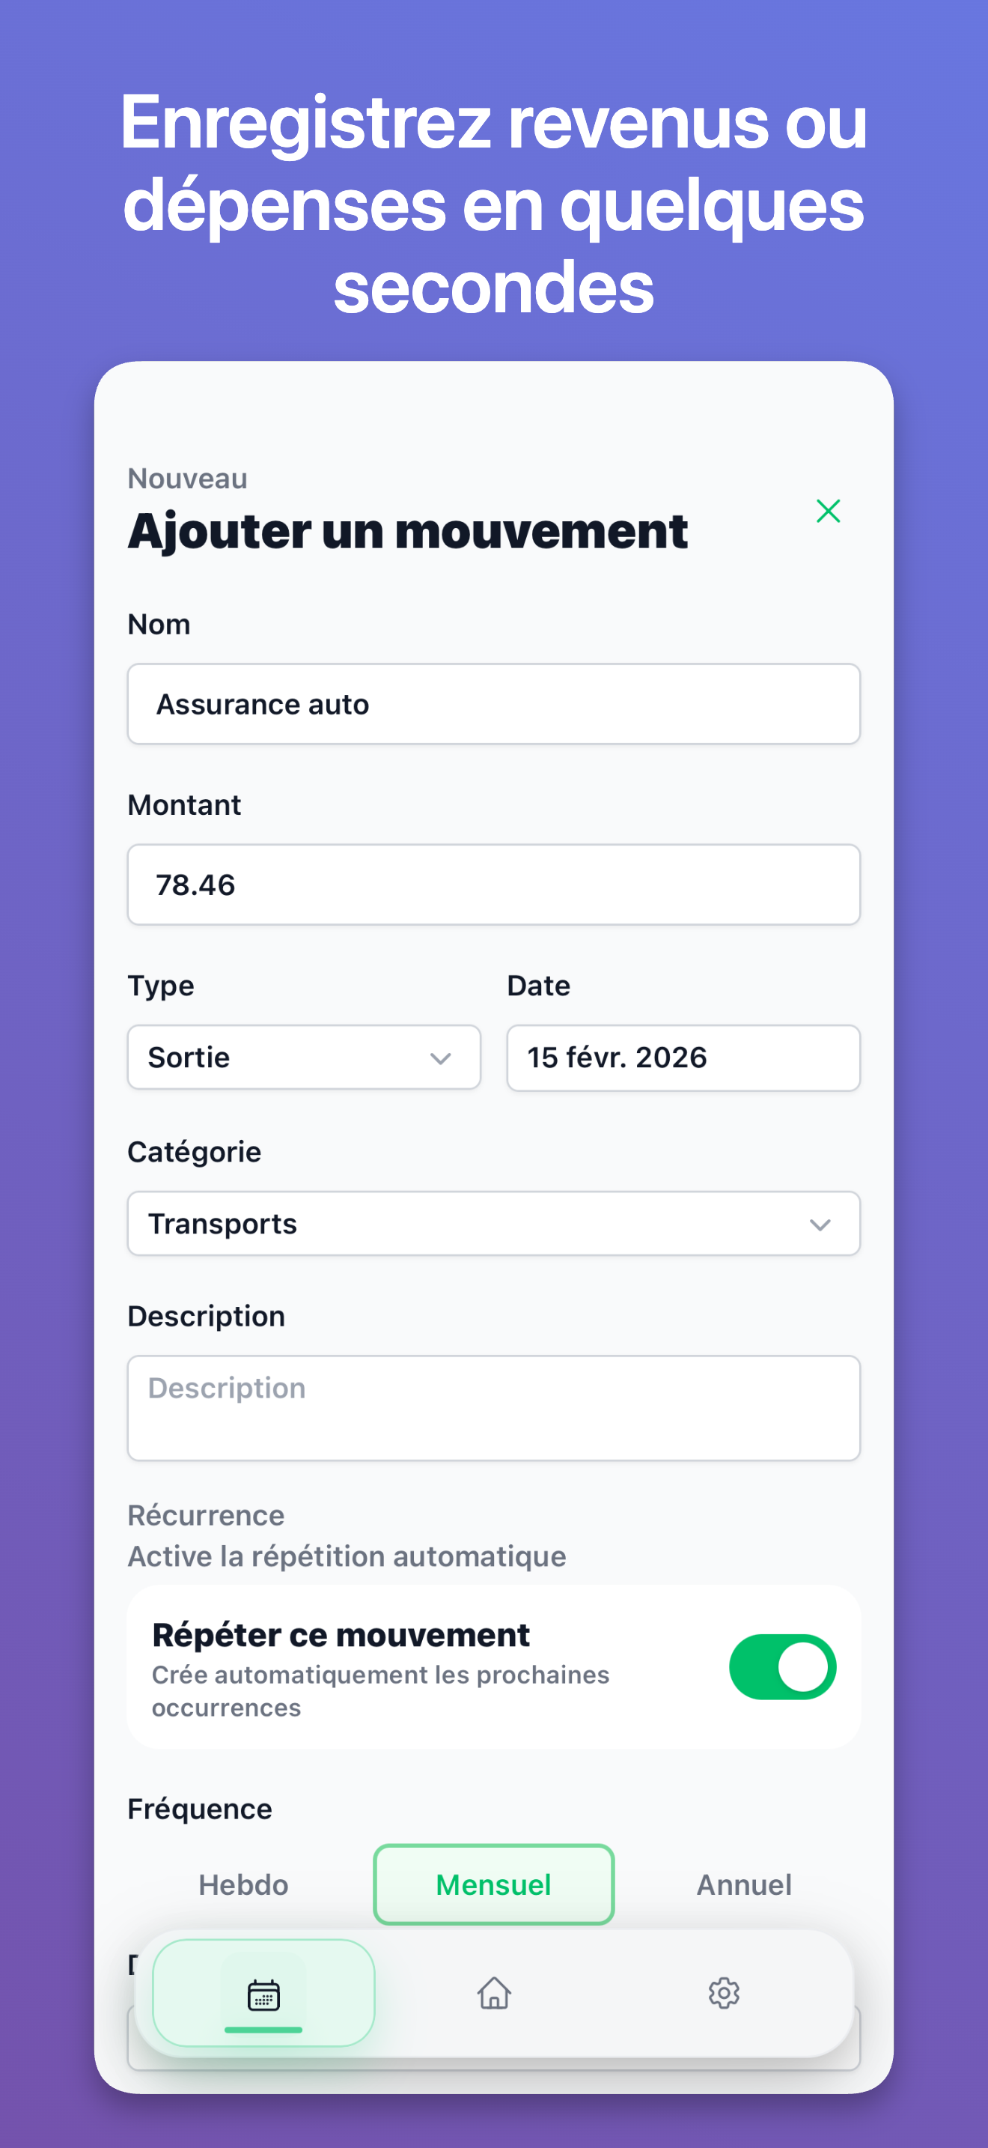Open the Type dropdown showing 'Sortie'

[303, 1058]
